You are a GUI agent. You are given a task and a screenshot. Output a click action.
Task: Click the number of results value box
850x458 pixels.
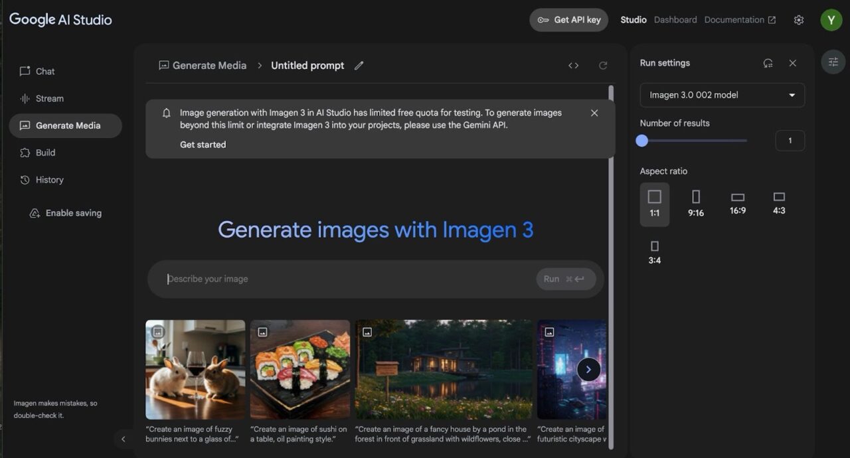click(x=790, y=141)
